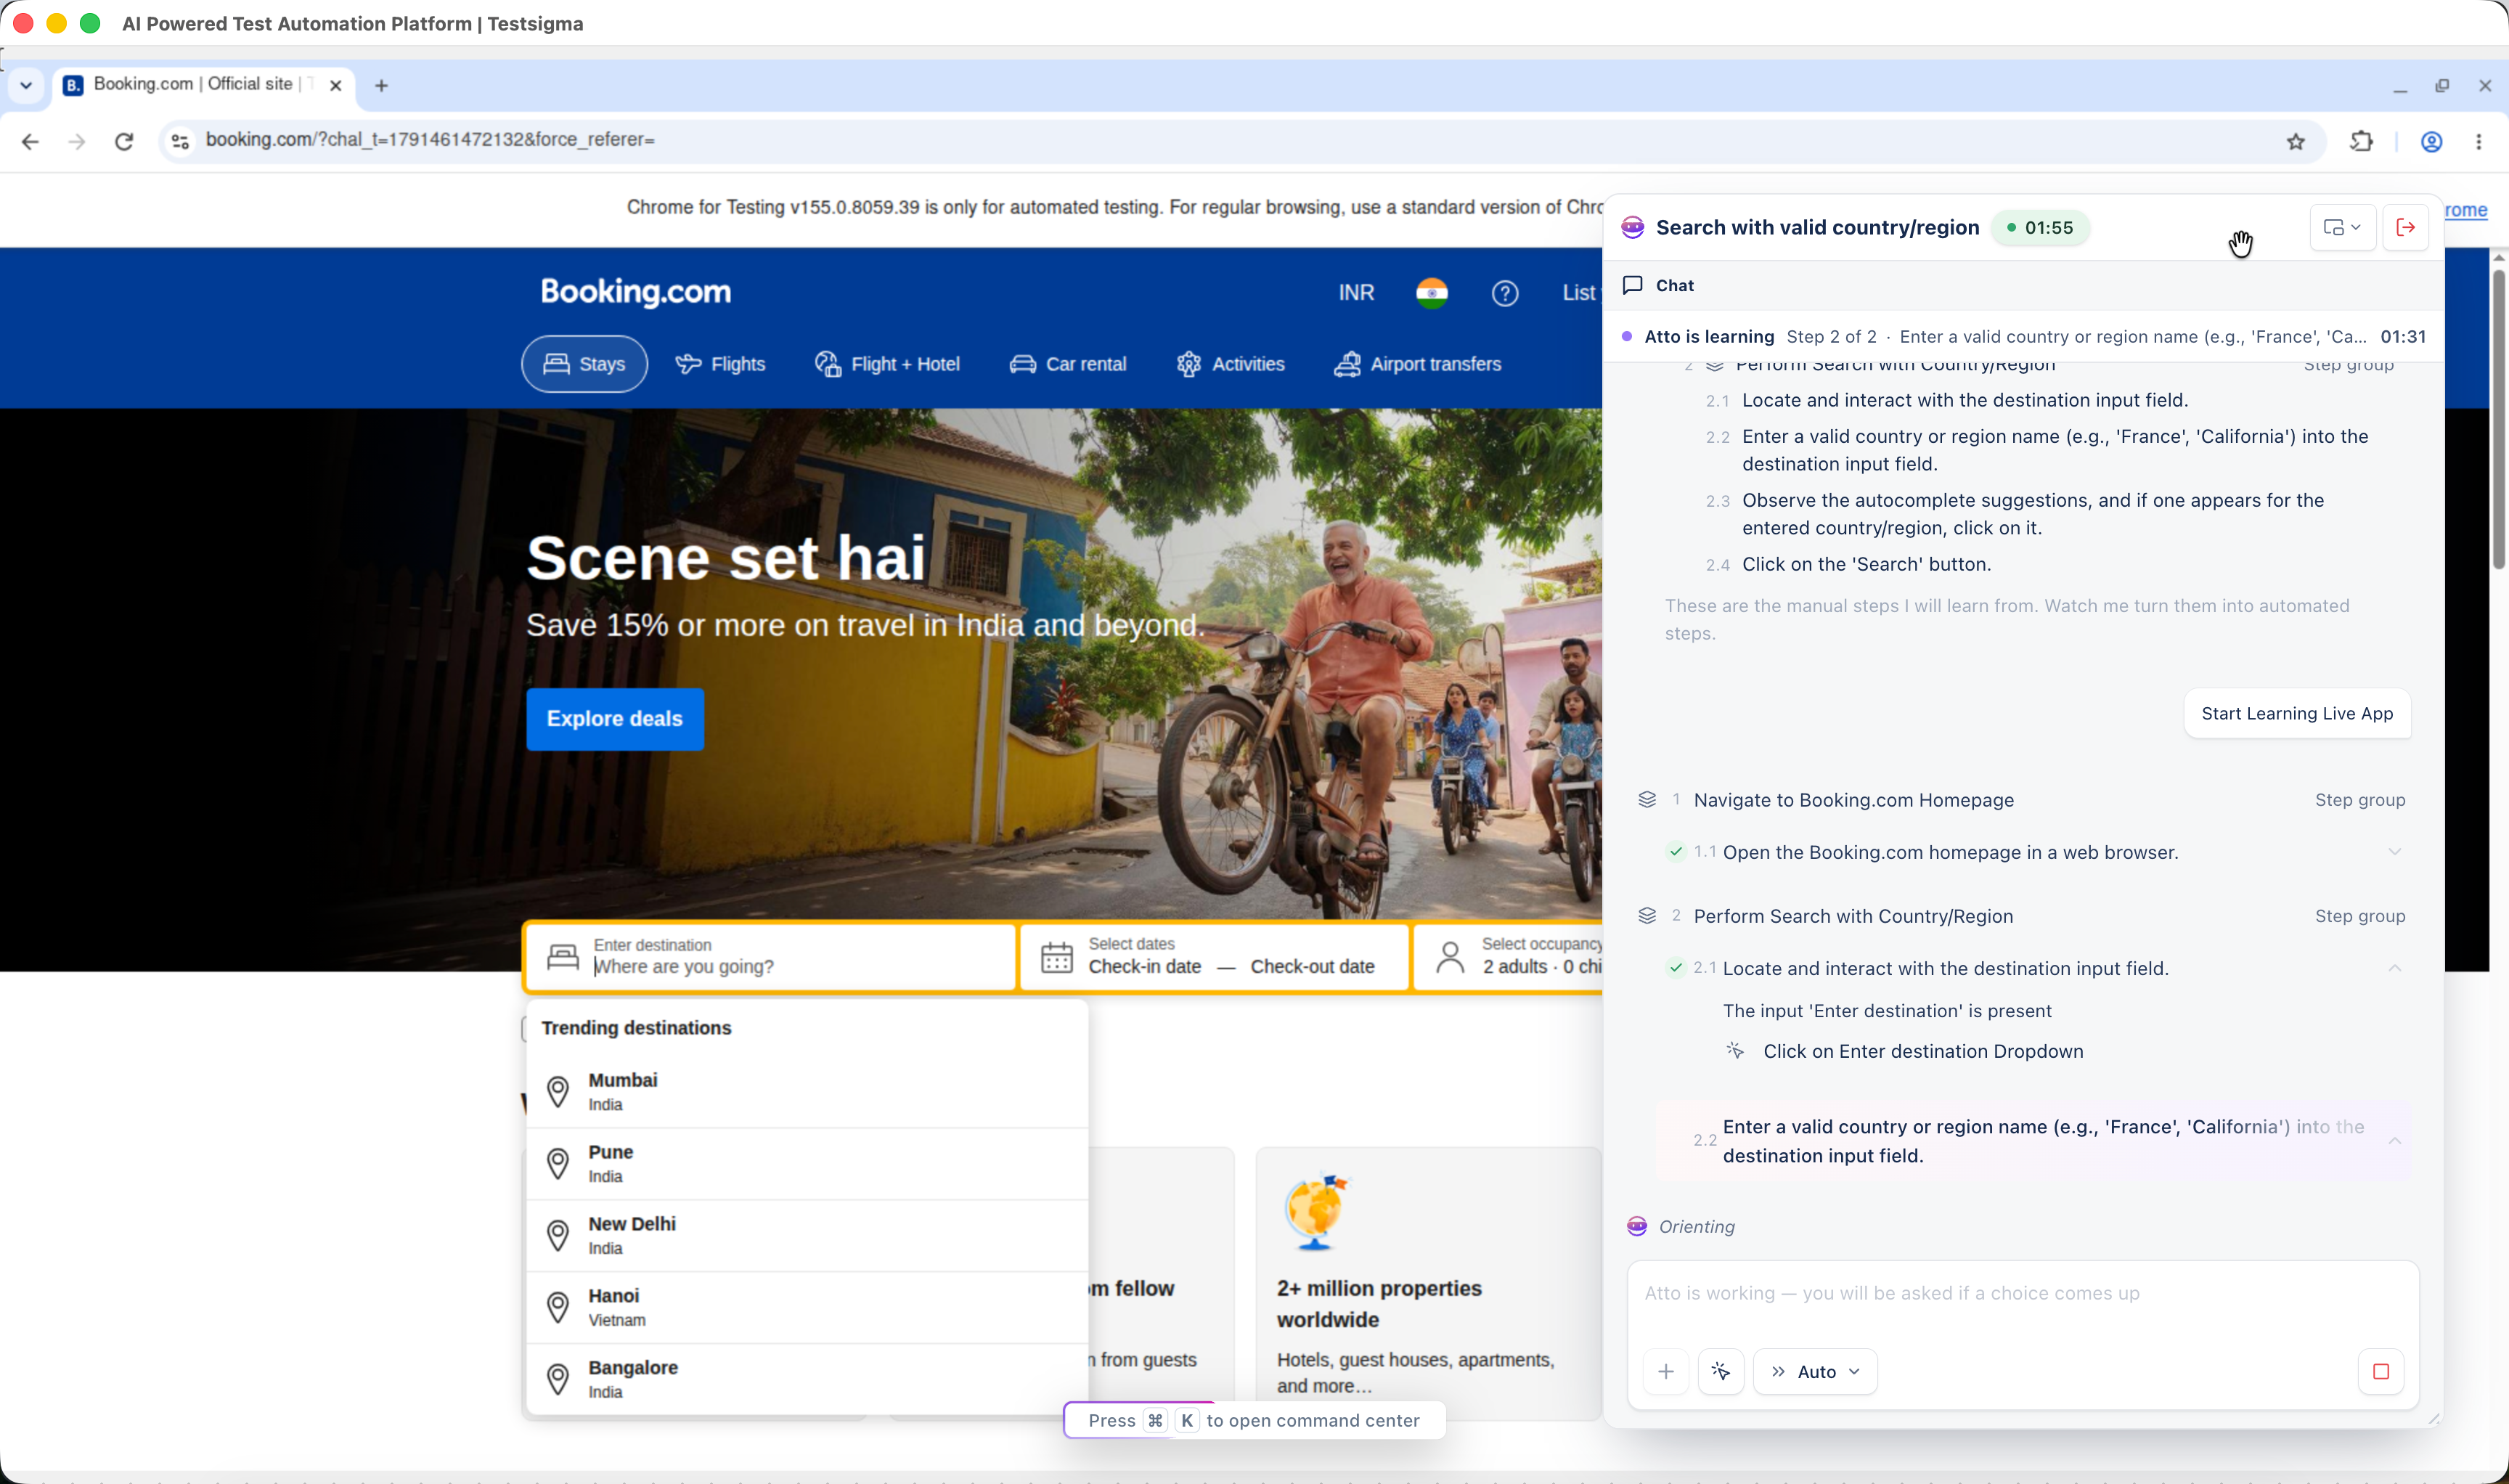Viewport: 2509px width, 1484px height.
Task: Open the tab search chevron
Action: click(26, 86)
